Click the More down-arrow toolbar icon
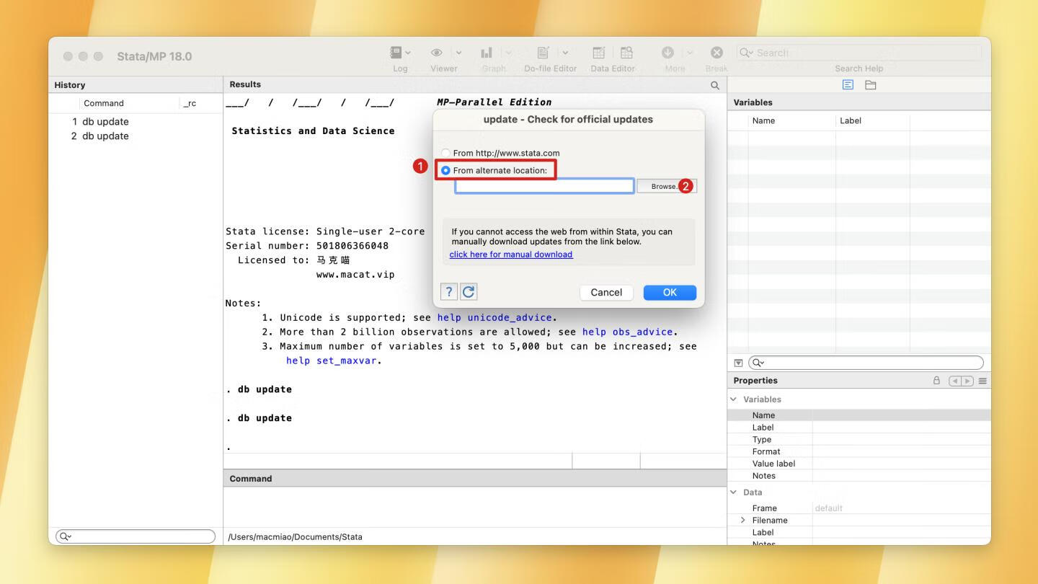The height and width of the screenshot is (584, 1038). [x=667, y=53]
